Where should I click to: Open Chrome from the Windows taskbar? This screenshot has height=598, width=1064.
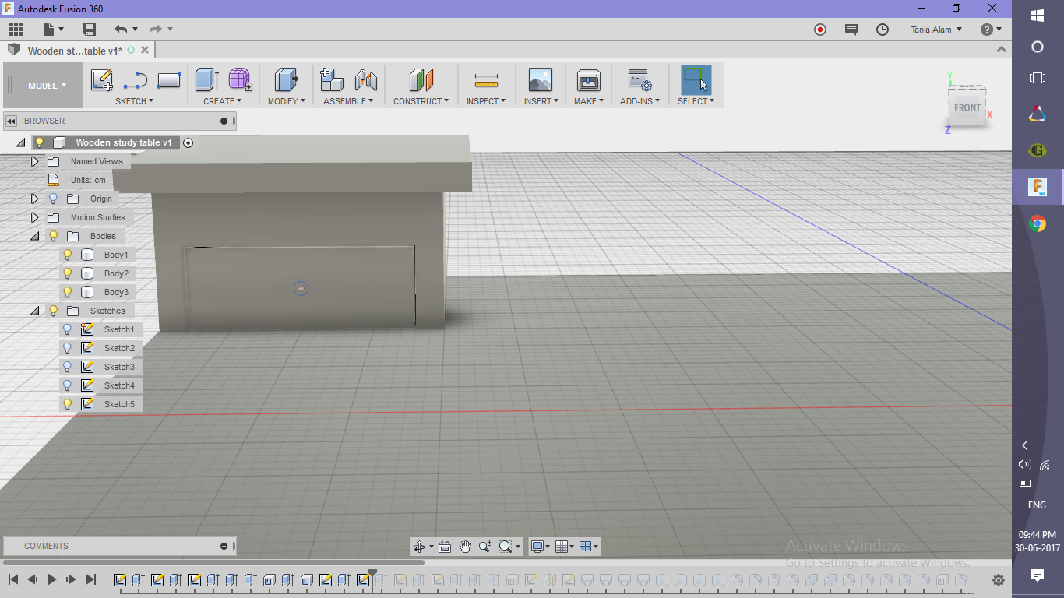[x=1038, y=224]
